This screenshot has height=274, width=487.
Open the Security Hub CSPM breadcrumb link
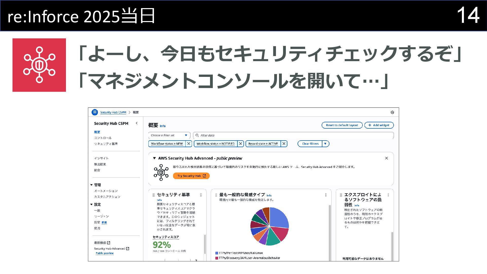[x=113, y=112]
